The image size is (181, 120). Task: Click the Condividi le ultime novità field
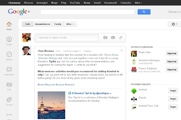tap(67, 38)
